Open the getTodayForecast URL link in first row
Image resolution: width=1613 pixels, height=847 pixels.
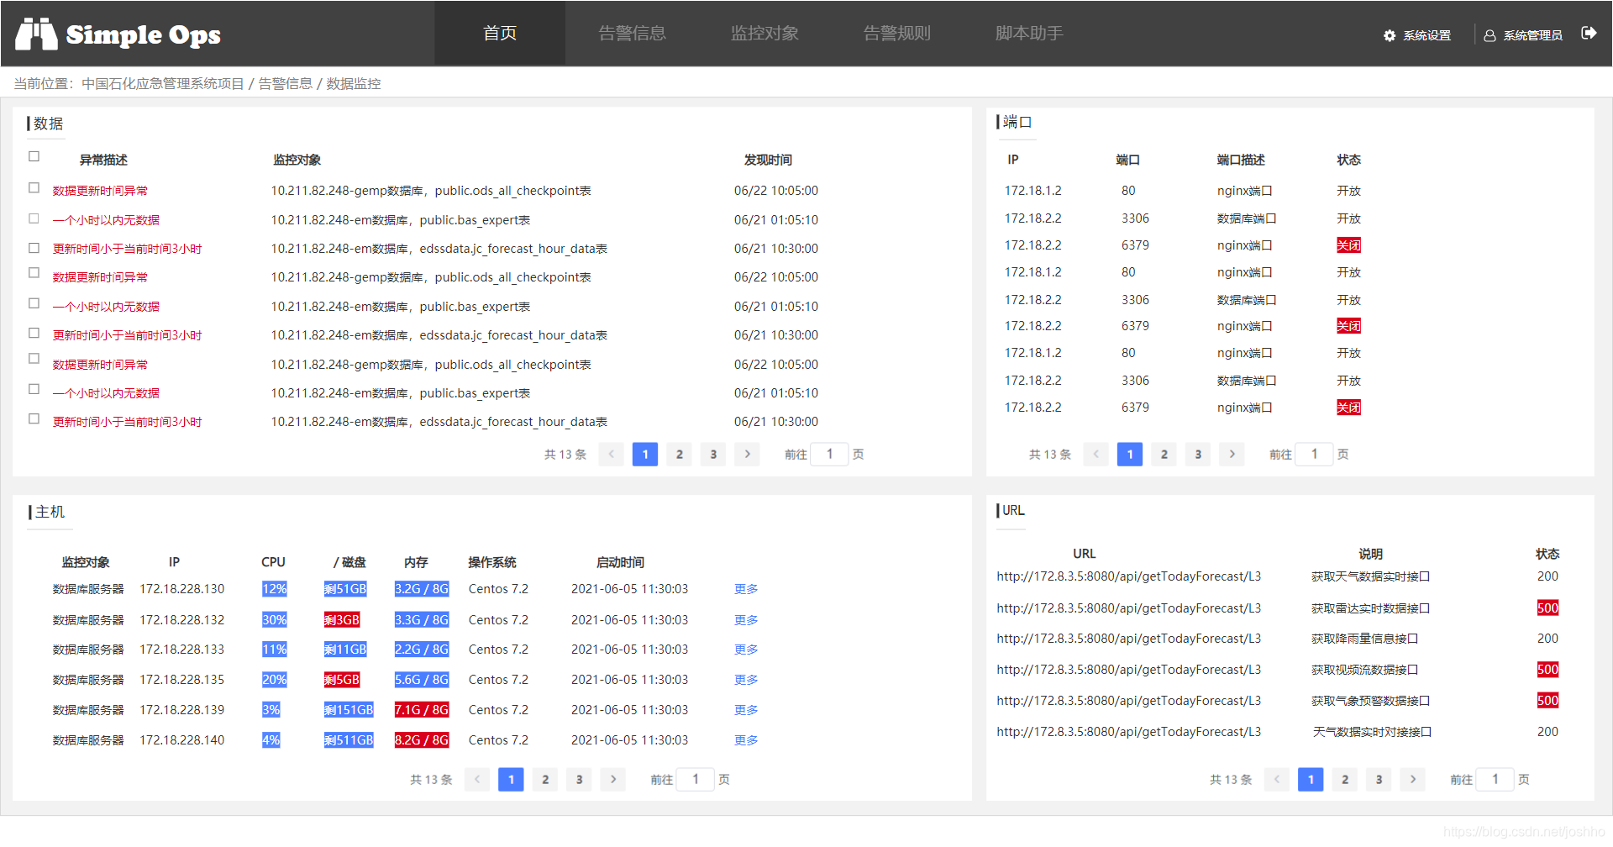(1128, 576)
